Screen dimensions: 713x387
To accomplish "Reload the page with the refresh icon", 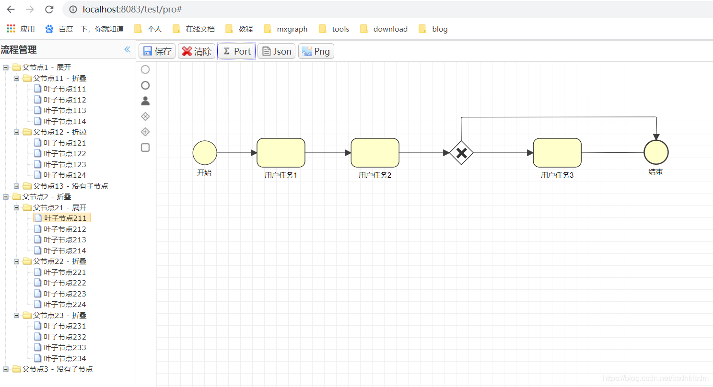I will pyautogui.click(x=49, y=9).
